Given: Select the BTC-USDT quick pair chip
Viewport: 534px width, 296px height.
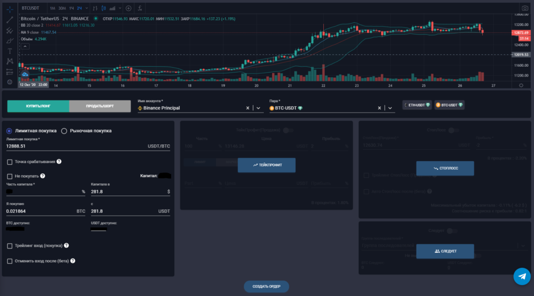Looking at the screenshot, I should 449,105.
